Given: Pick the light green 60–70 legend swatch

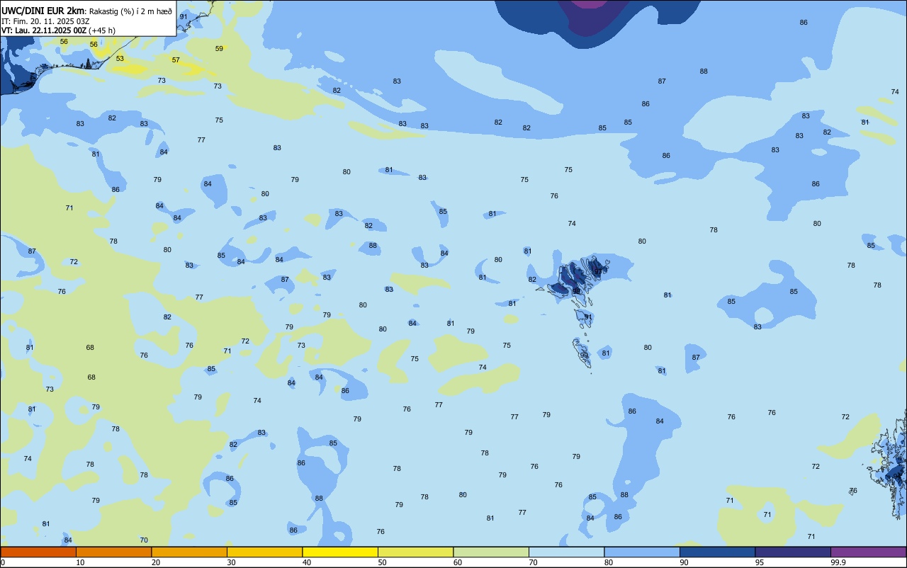Looking at the screenshot, I should (x=491, y=552).
